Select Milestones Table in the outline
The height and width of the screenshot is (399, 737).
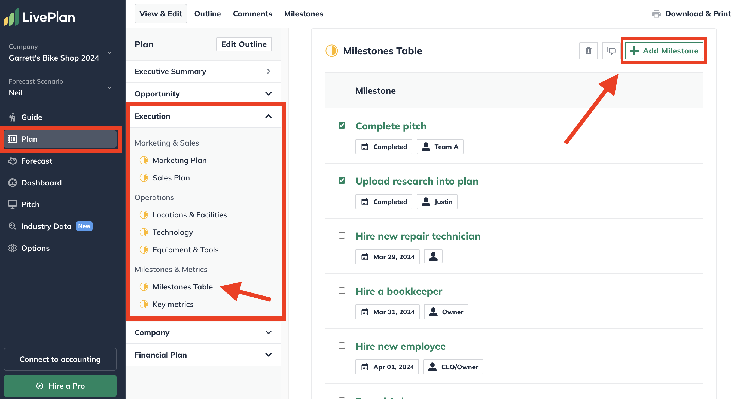[182, 286]
